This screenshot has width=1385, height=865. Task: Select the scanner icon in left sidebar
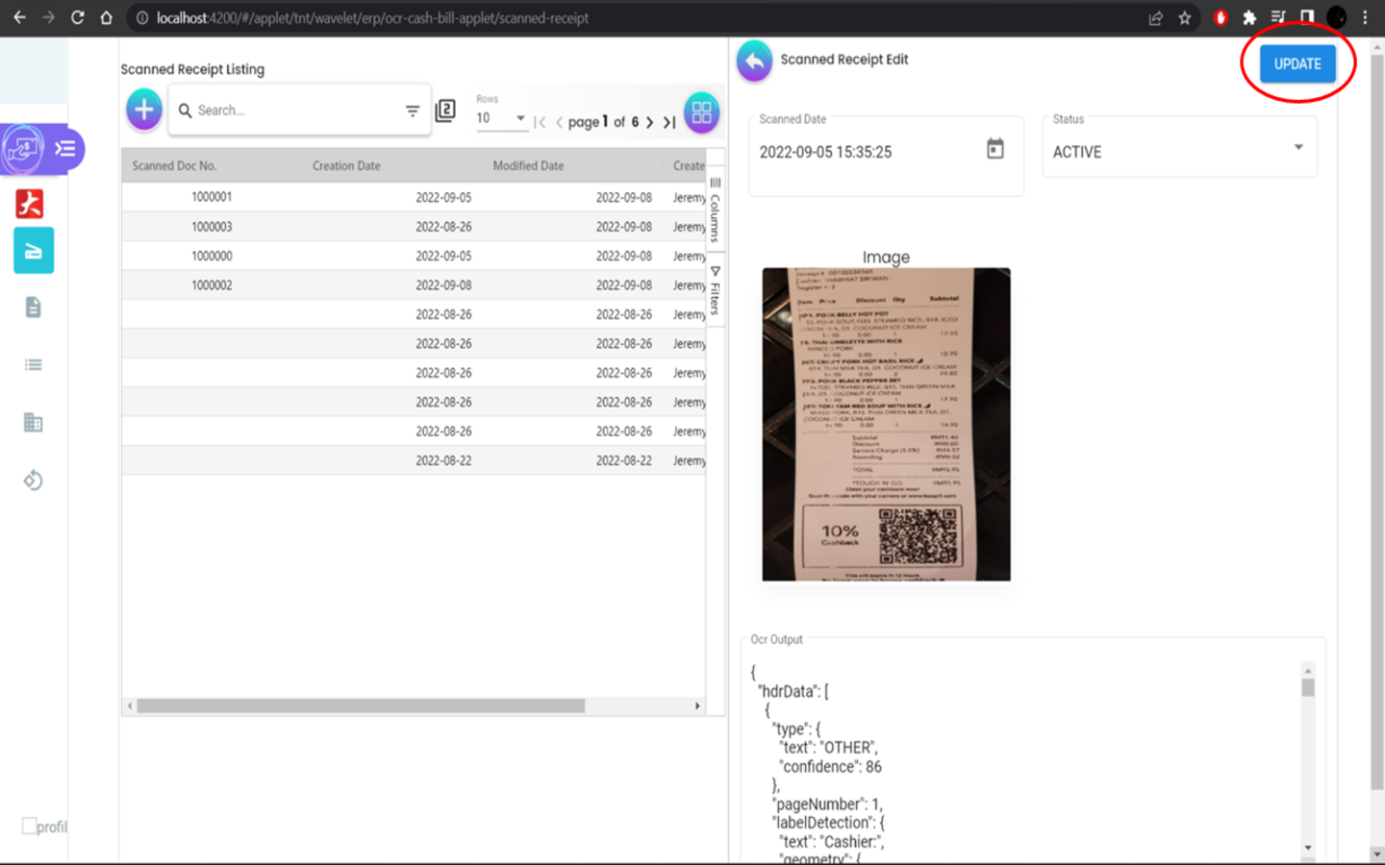coord(34,252)
